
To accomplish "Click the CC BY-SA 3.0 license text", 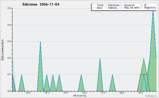I will 151,96.
